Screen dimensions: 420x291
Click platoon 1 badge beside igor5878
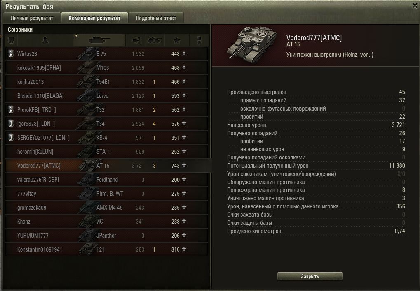tap(11, 123)
